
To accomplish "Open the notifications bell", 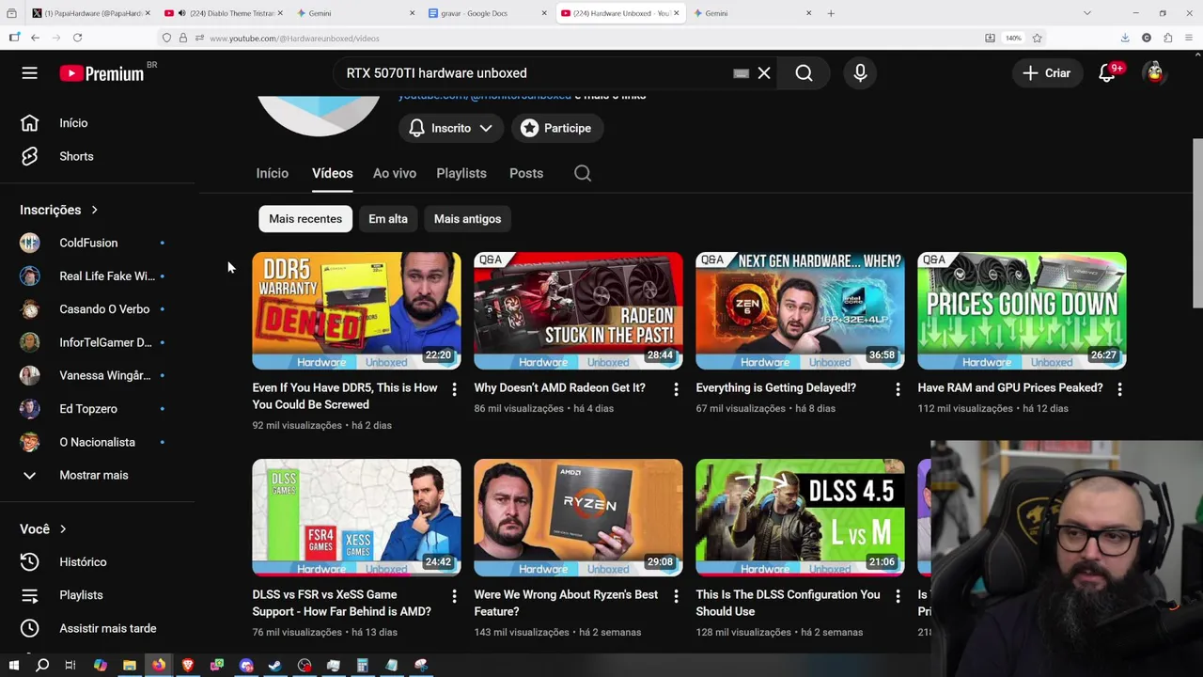I will 1107,73.
